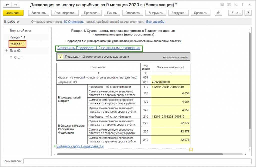This screenshot has width=256, height=167.
Task: Click the horizontal scrollbar of the form
Action: pyautogui.click(x=139, y=154)
